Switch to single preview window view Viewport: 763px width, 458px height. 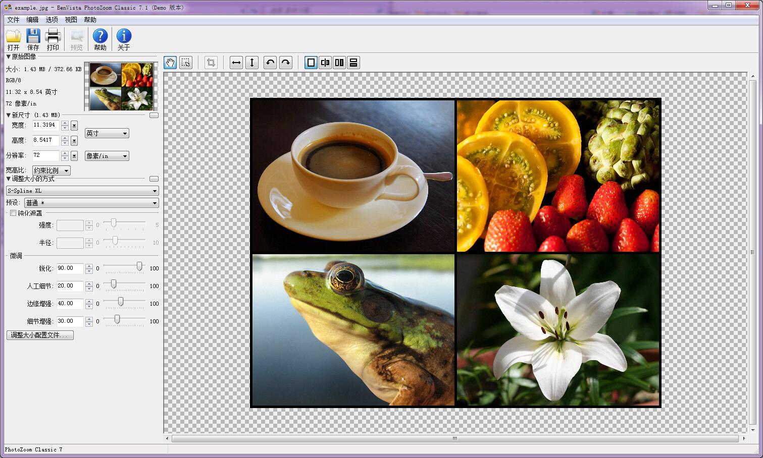coord(311,63)
